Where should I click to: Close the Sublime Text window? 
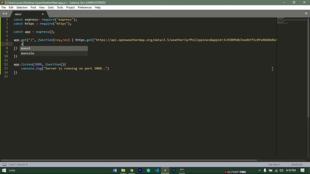point(304,2)
